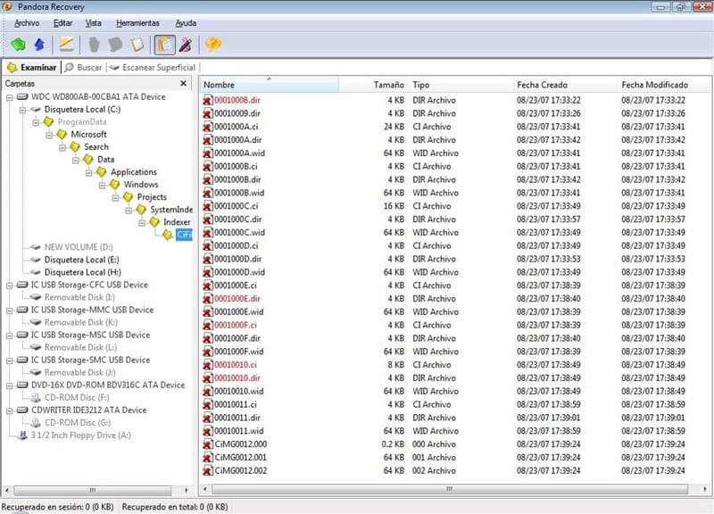The image size is (714, 514).
Task: Click the CD-ROM Disc (F:) drive icon
Action: (x=36, y=397)
